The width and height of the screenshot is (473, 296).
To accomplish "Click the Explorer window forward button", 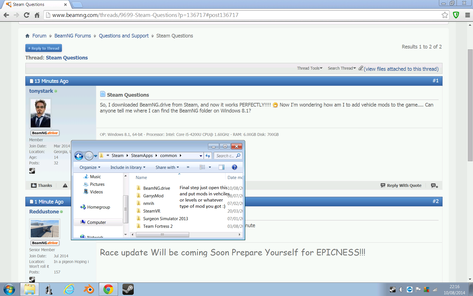I will click(89, 156).
